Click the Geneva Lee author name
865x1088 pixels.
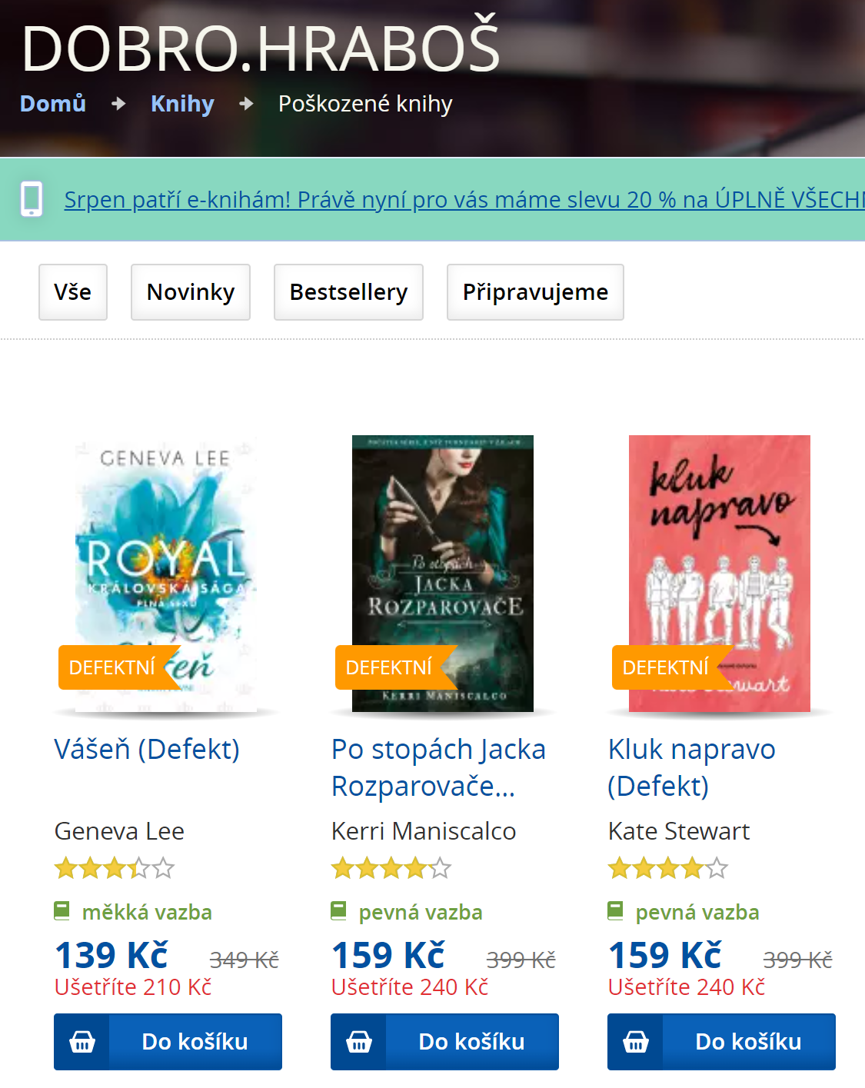(x=119, y=831)
